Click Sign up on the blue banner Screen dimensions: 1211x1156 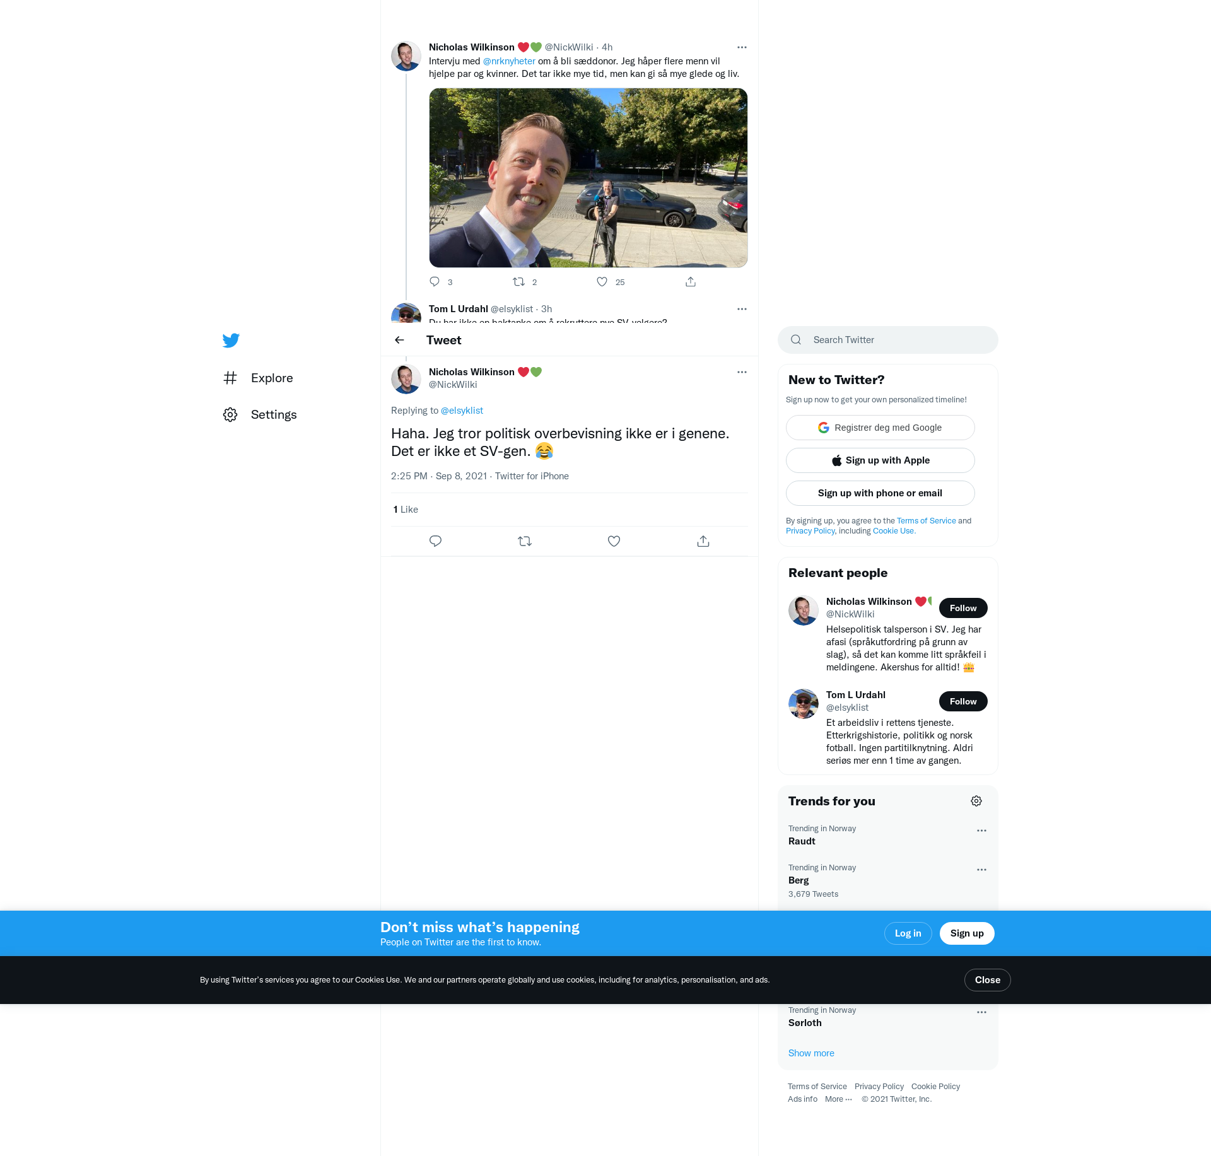click(967, 933)
